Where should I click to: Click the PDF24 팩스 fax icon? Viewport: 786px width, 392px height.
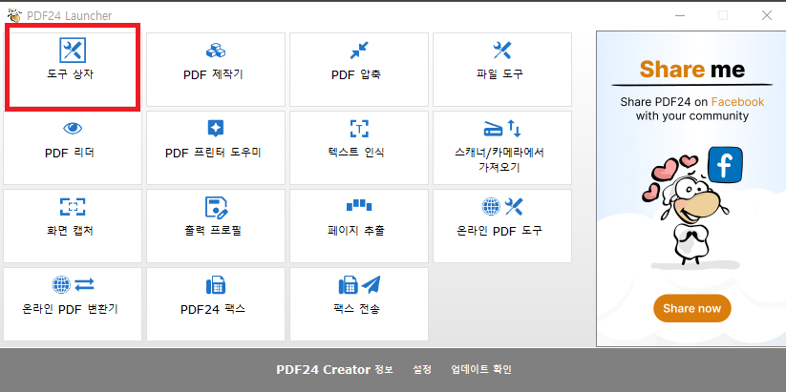click(x=216, y=285)
